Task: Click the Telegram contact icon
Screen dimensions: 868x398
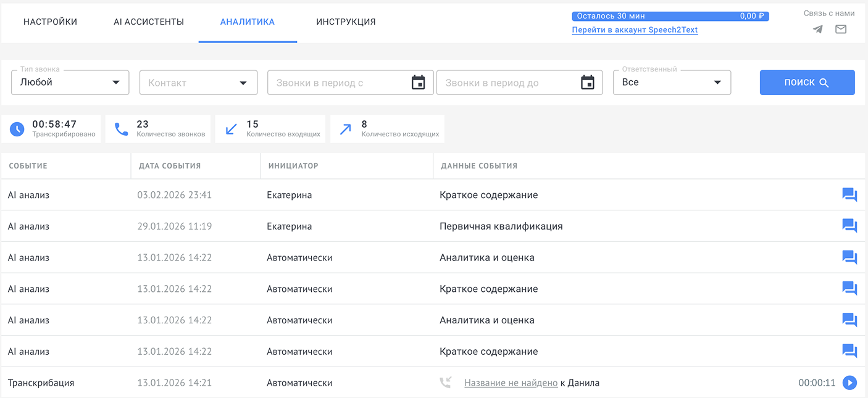Action: [817, 29]
